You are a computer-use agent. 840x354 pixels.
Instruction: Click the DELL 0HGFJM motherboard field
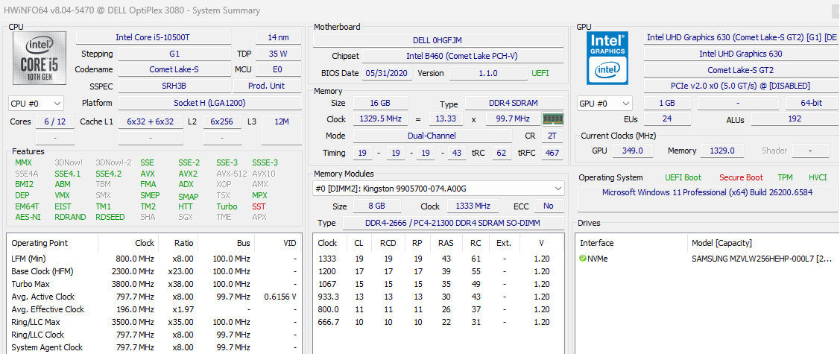(x=438, y=40)
